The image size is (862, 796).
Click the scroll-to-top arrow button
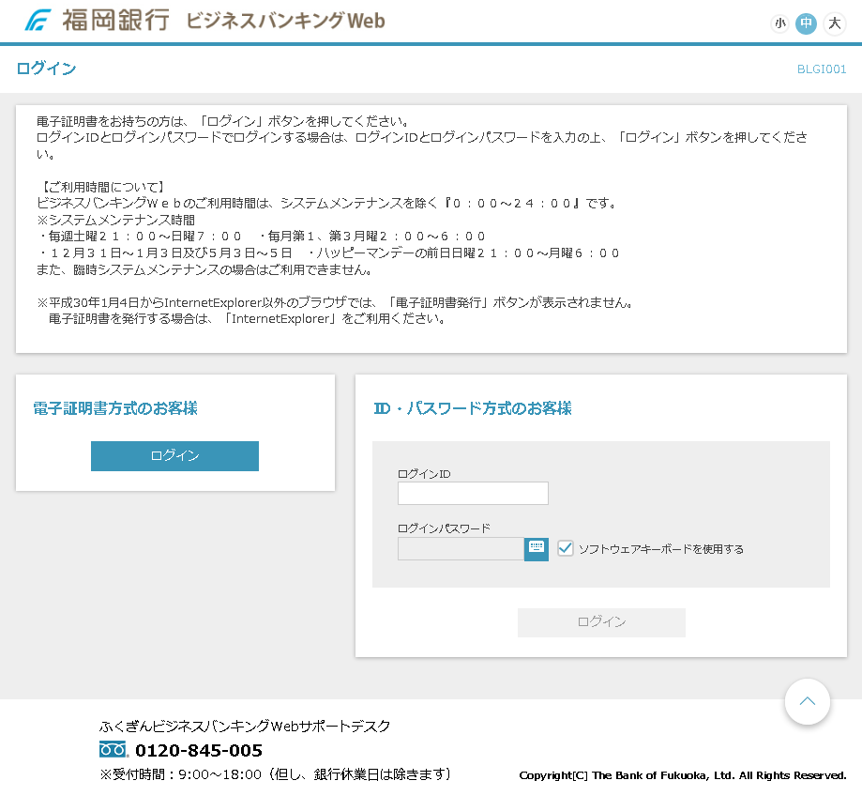[807, 701]
